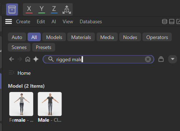Toggle Z axis lock
The image size is (180, 131).
coord(54,9)
